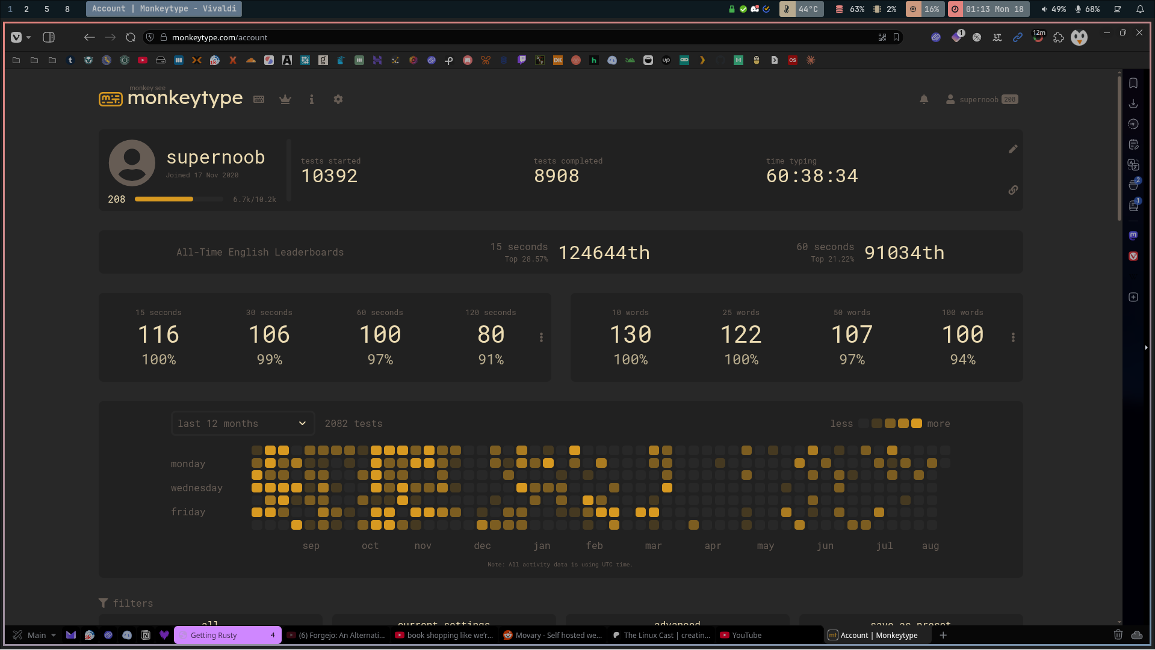Switch to workspace 5
Image resolution: width=1155 pixels, height=650 pixels.
click(47, 9)
